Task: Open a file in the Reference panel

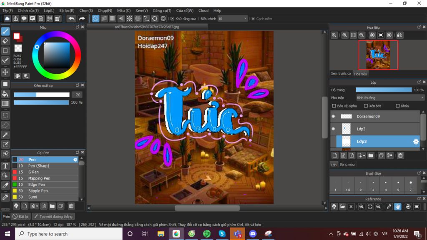Action: click(x=343, y=207)
